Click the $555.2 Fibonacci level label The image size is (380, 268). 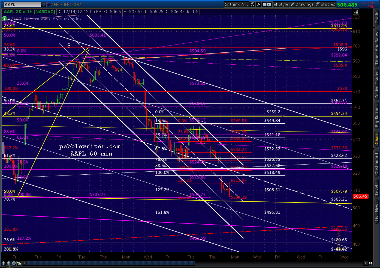273,112
